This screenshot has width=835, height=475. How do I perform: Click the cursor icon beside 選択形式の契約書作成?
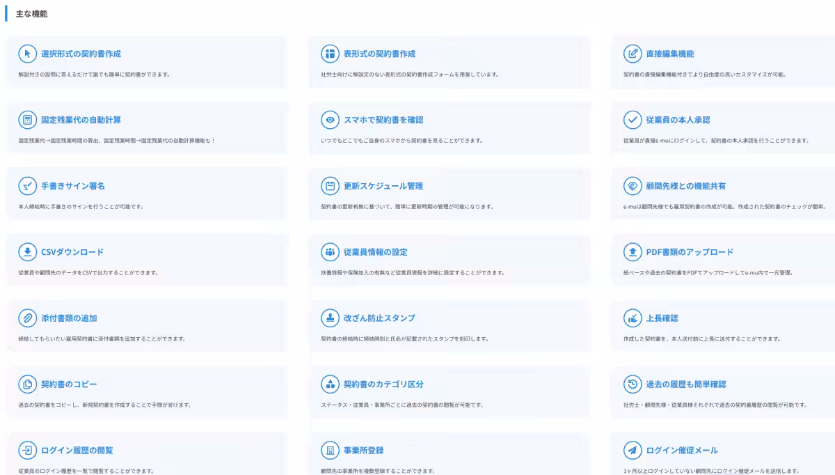(28, 54)
